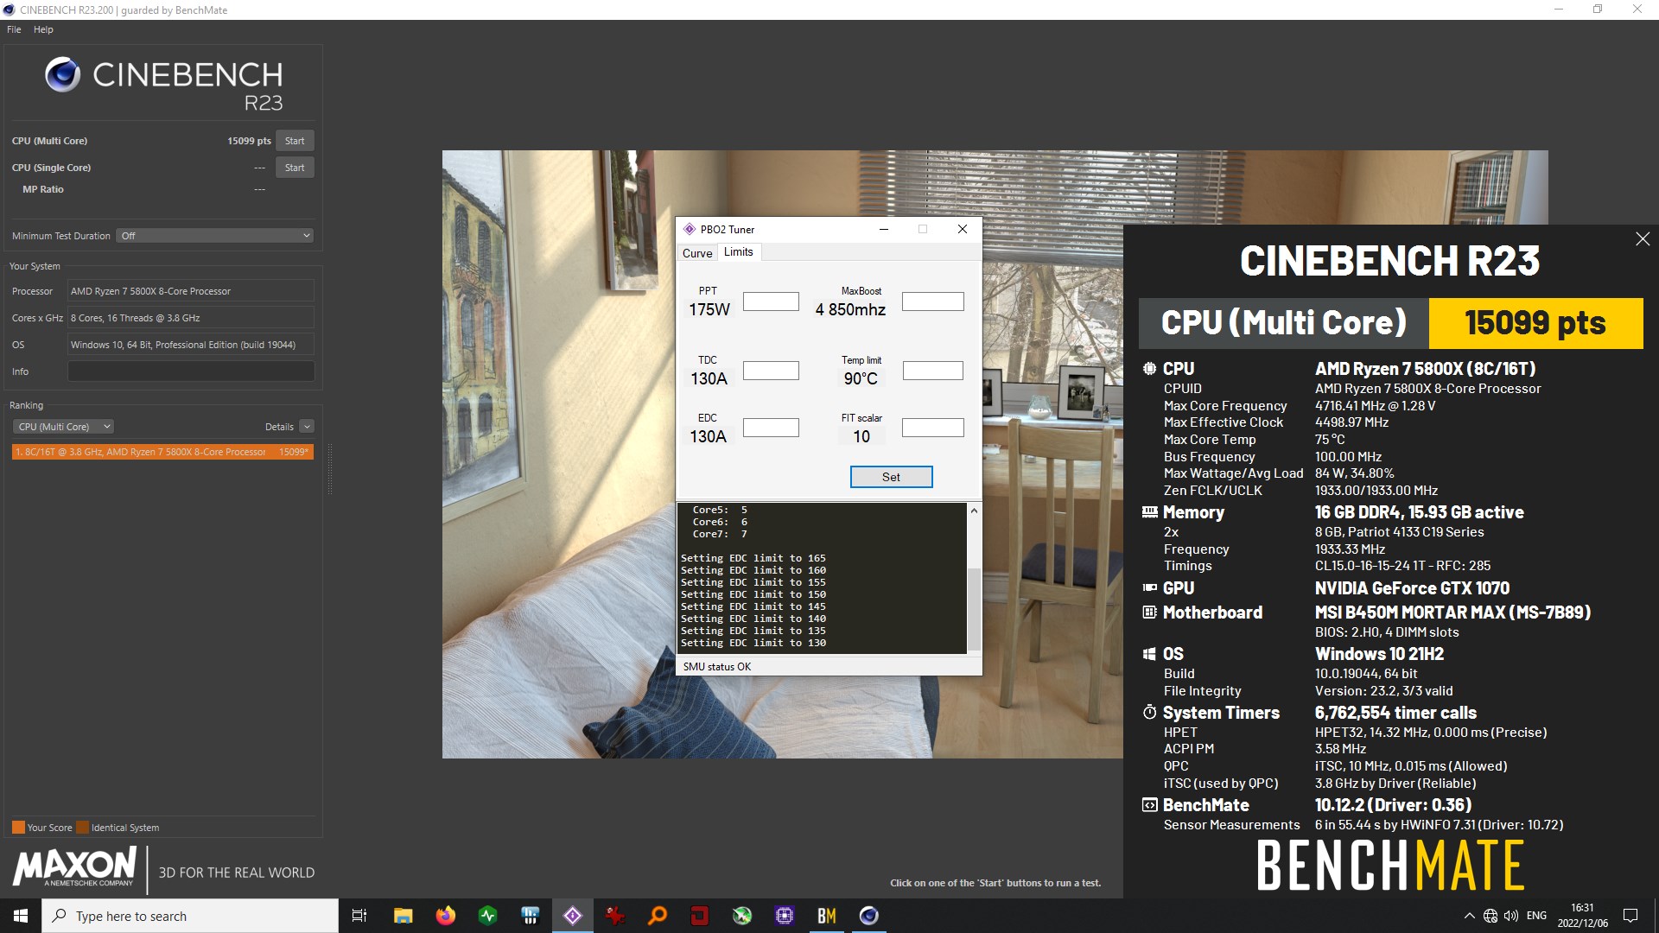Select the 5800X ranking entry row

click(x=162, y=452)
